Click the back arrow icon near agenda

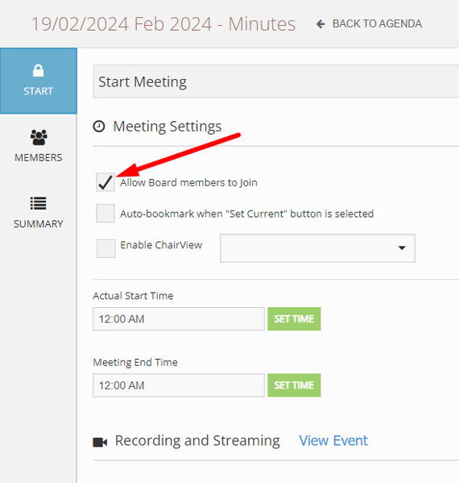(320, 24)
